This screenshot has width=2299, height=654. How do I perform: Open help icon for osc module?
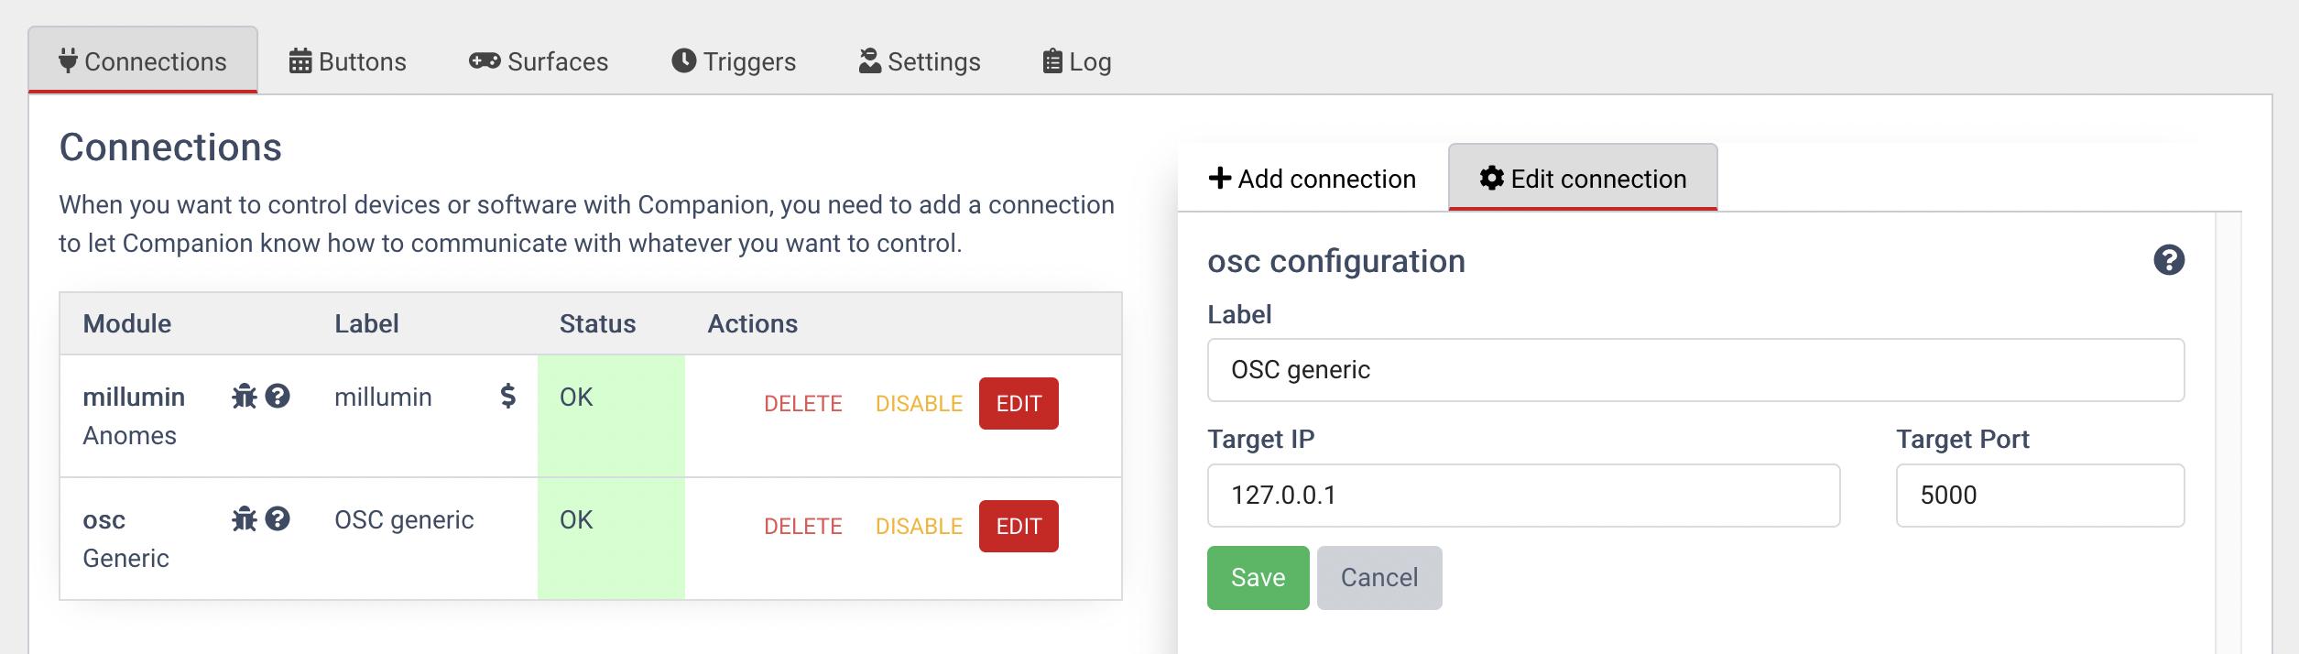pos(278,519)
